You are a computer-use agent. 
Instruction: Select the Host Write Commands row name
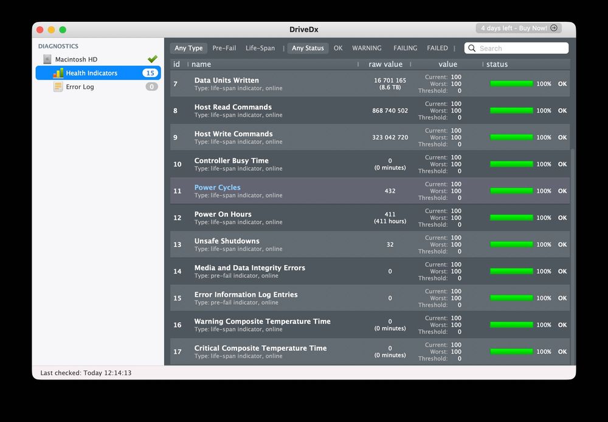(233, 134)
